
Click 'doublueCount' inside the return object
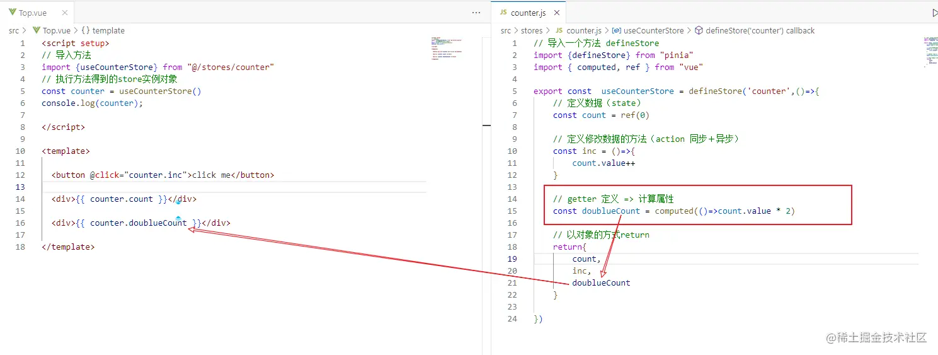[x=602, y=283]
